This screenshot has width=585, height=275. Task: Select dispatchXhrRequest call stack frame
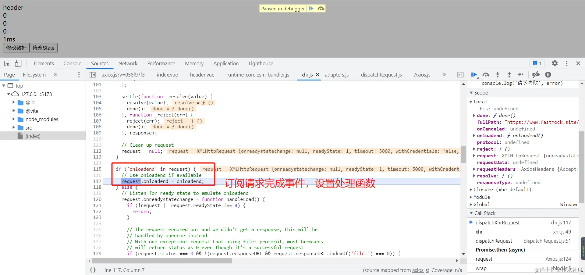[x=523, y=223]
